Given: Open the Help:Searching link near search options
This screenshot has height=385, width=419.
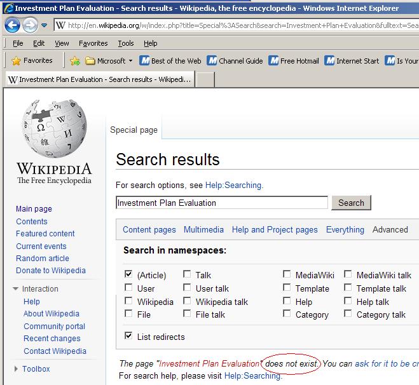Looking at the screenshot, I should [234, 185].
